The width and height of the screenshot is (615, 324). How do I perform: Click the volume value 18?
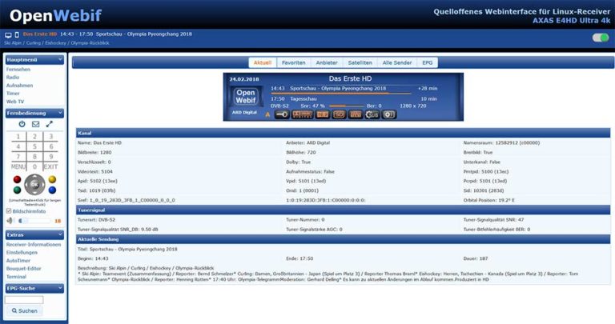point(58,221)
